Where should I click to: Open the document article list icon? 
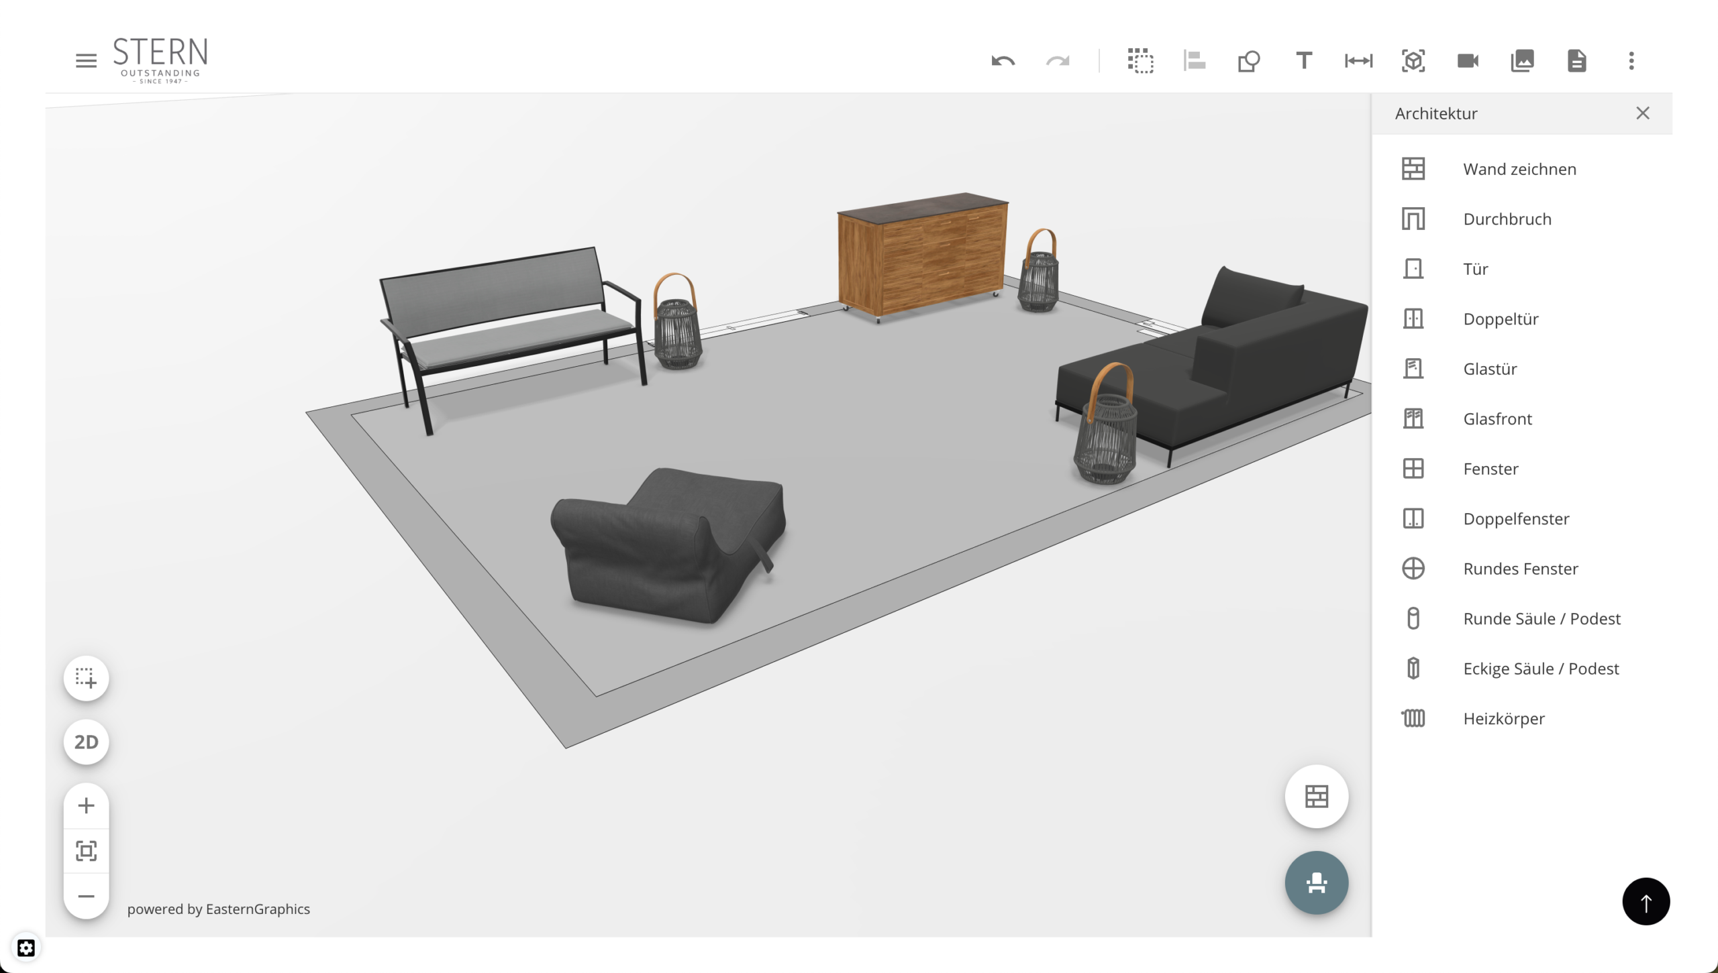(1576, 61)
